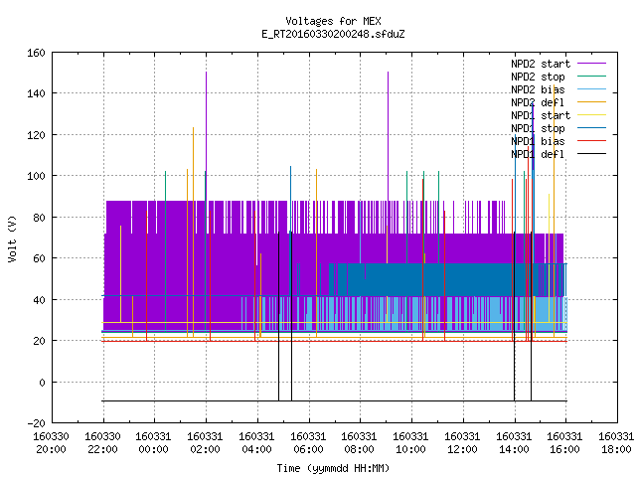The height and width of the screenshot is (477, 636).
Task: Click the 'NPD2 start' legend label
Action: tap(541, 64)
